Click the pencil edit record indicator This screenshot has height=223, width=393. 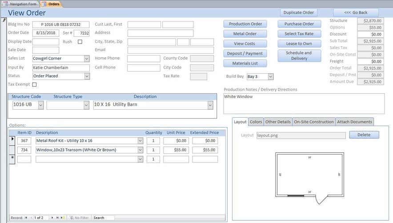(4, 20)
